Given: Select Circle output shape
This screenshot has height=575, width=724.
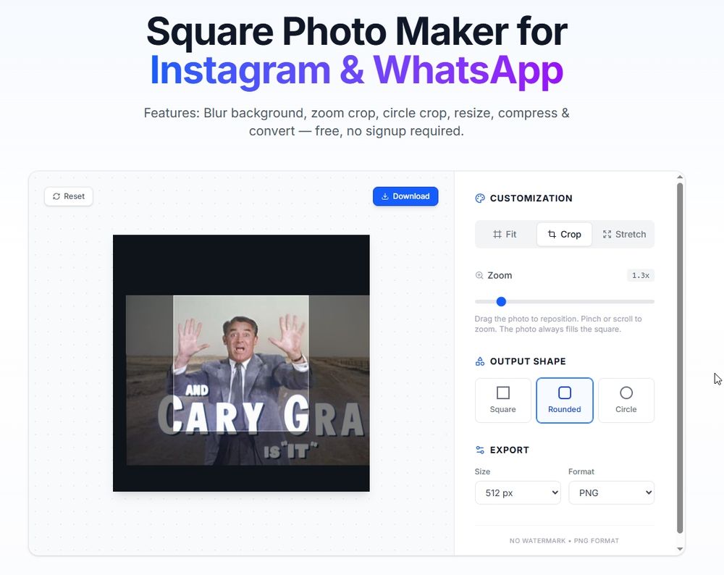Looking at the screenshot, I should (626, 400).
